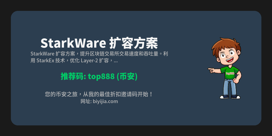Click the mascot's dark sneakers

[x=230, y=97]
